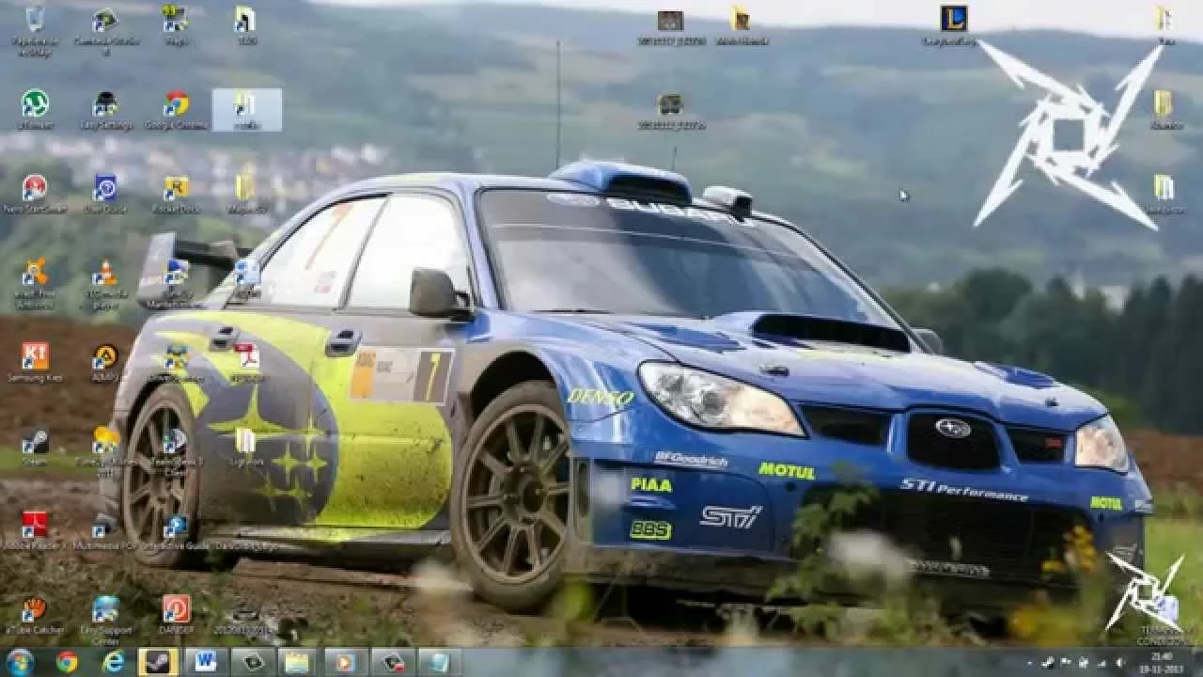The width and height of the screenshot is (1203, 677).
Task: Open the Windows Start menu orb
Action: tap(20, 662)
